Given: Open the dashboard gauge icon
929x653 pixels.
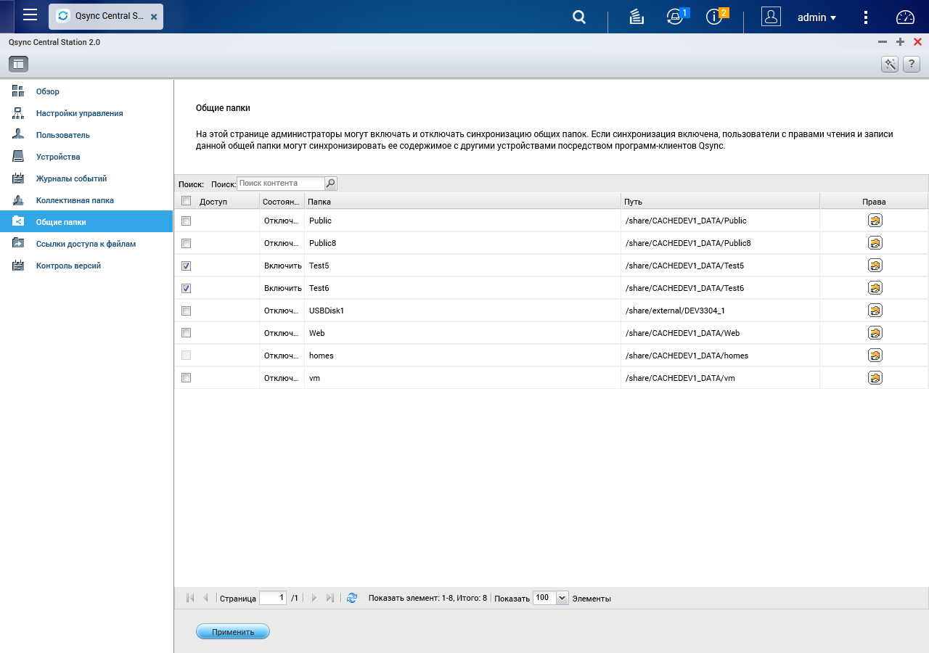Looking at the screenshot, I should point(905,17).
